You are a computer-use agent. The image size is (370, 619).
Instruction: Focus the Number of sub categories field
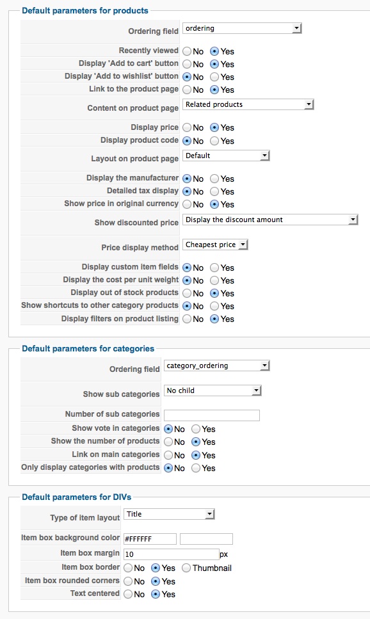click(212, 415)
